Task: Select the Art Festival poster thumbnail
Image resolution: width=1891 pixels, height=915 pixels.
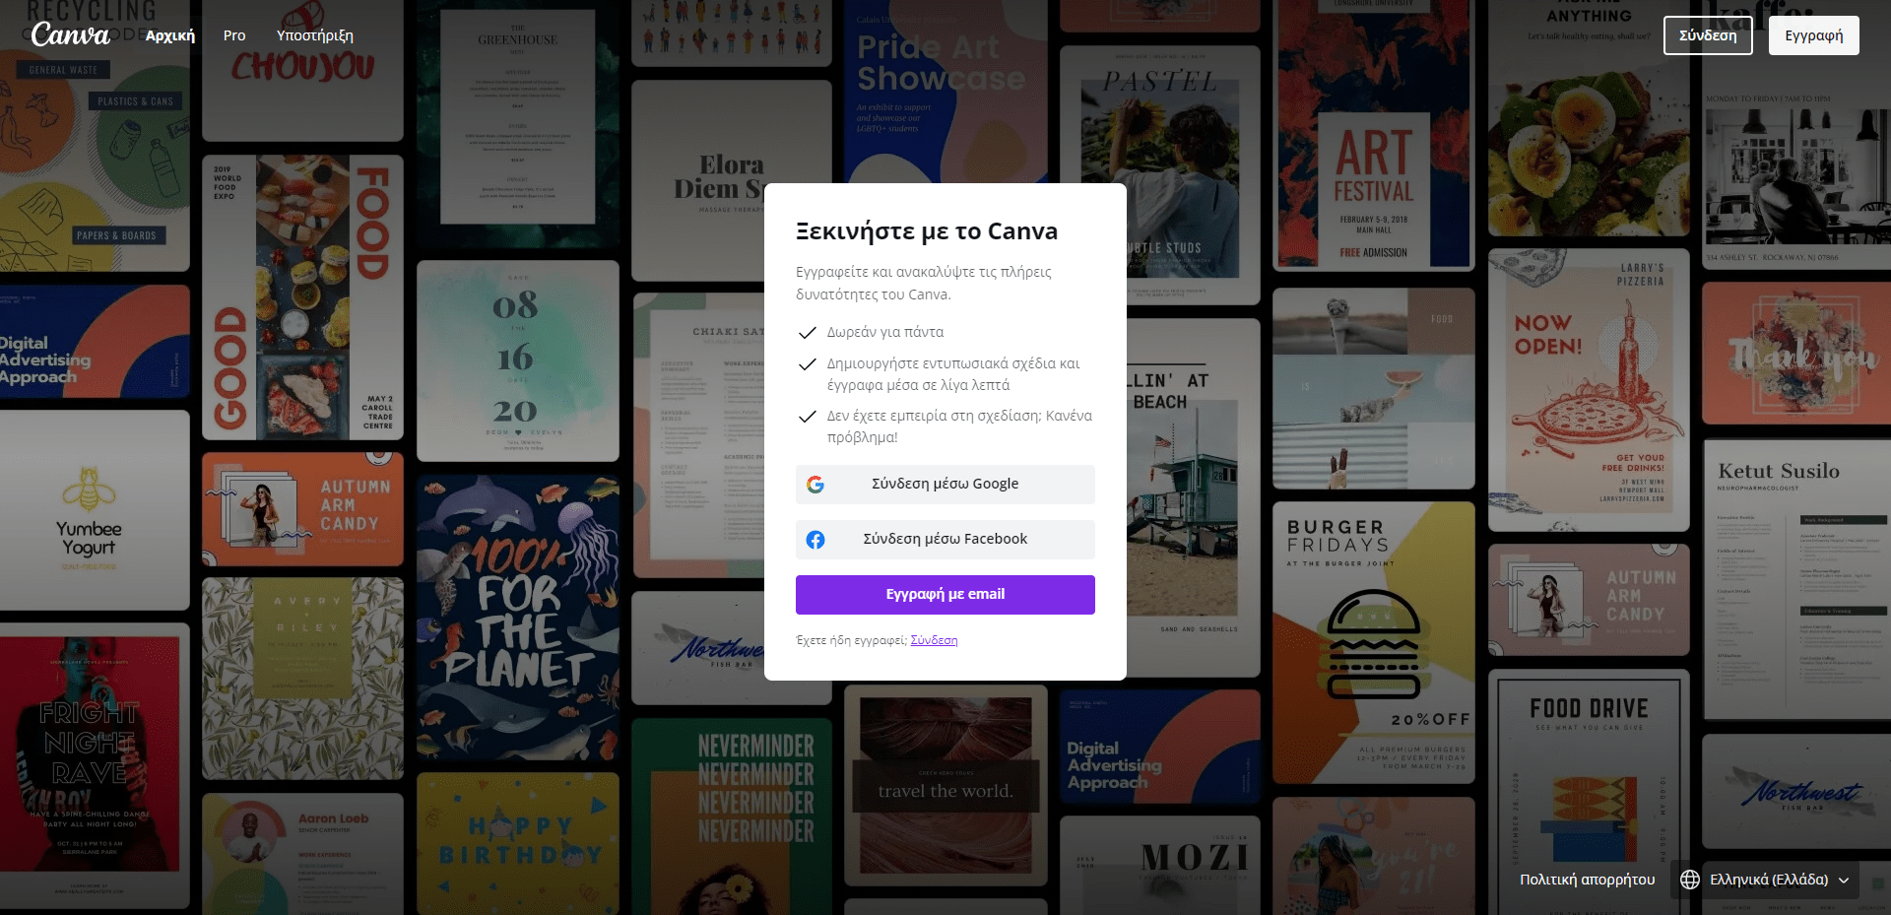Action: pyautogui.click(x=1373, y=135)
